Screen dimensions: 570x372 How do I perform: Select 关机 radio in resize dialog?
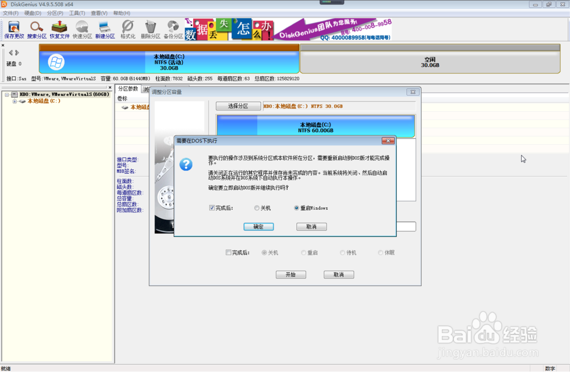pyautogui.click(x=264, y=252)
